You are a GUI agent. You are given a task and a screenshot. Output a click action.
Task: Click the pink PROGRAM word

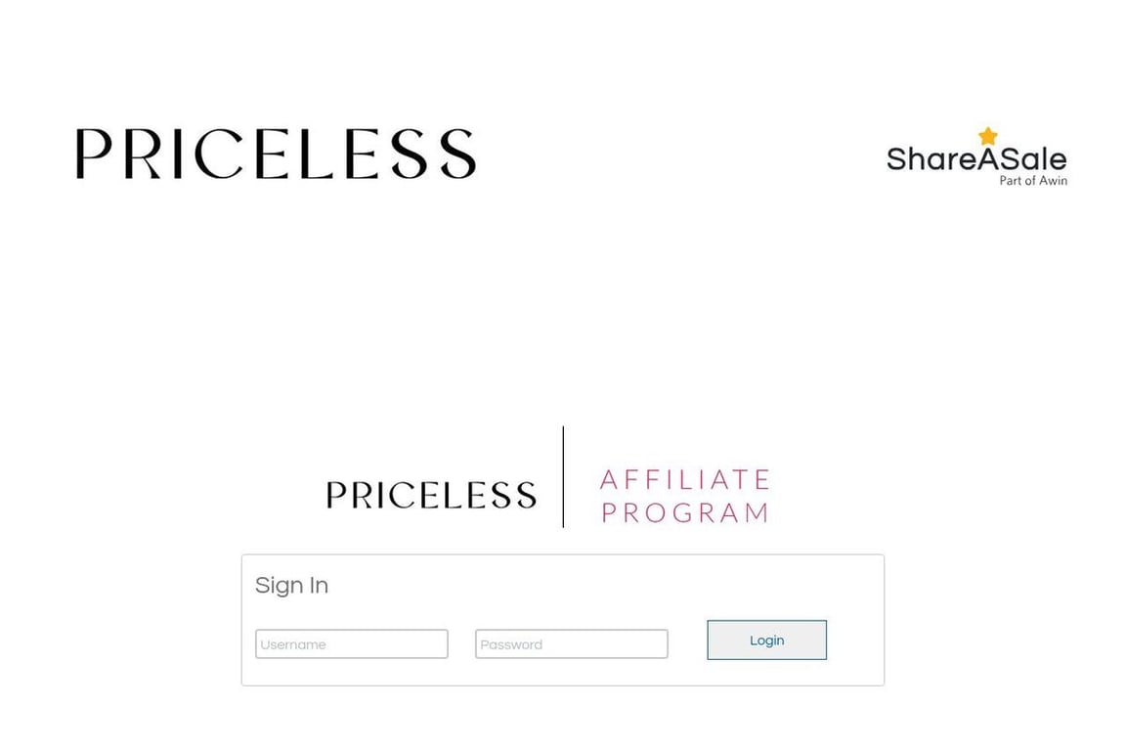pyautogui.click(x=685, y=512)
